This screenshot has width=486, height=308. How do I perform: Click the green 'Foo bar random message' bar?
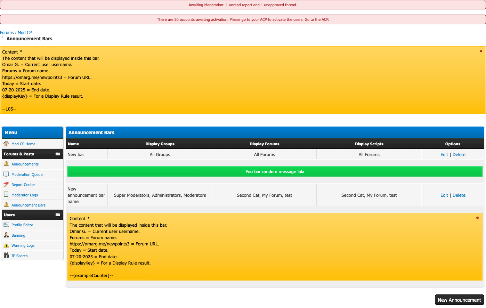[x=275, y=171]
